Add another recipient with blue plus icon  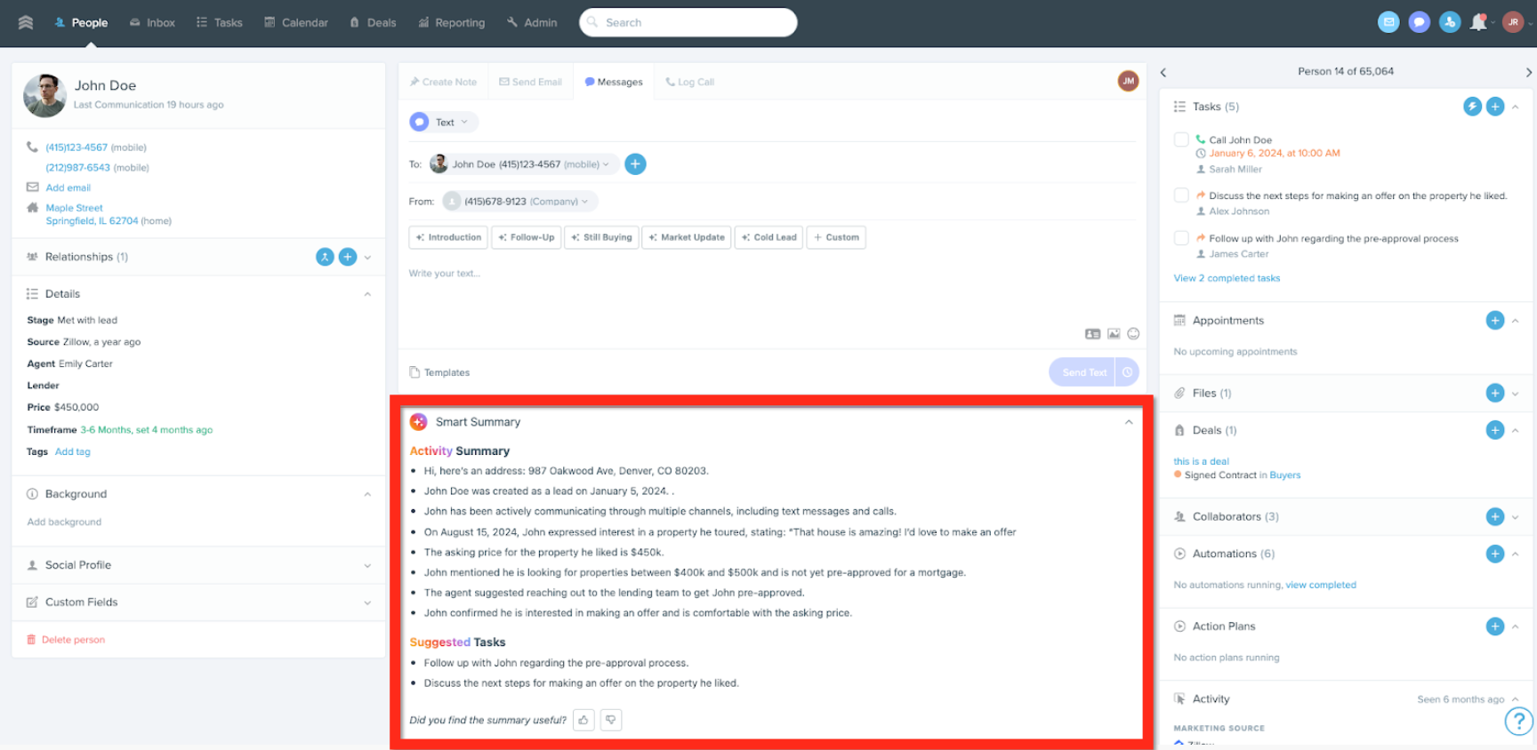(x=635, y=164)
